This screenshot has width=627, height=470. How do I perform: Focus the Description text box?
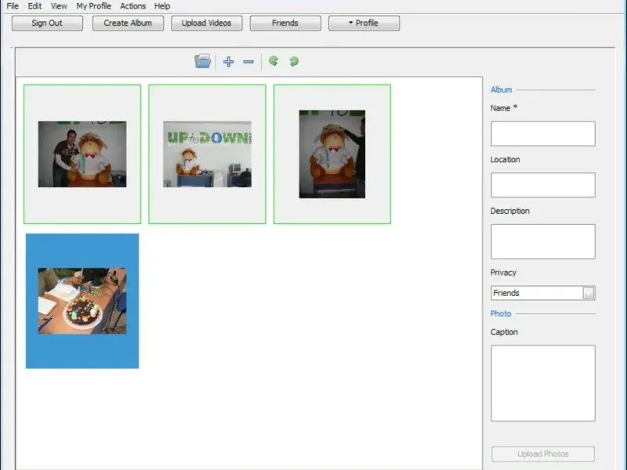pyautogui.click(x=542, y=241)
